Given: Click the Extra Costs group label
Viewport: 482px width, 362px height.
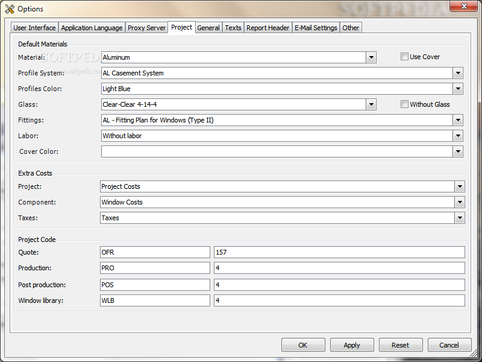Looking at the screenshot, I should [x=35, y=173].
